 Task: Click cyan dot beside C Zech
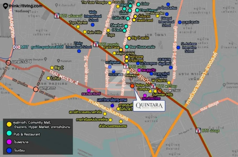[x=124, y=31]
